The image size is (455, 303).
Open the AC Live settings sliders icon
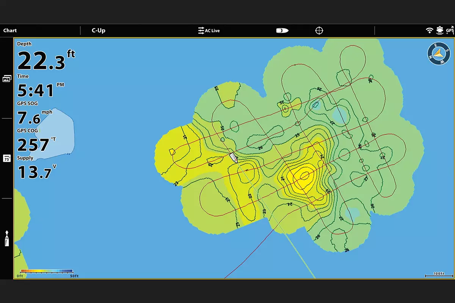[201, 31]
